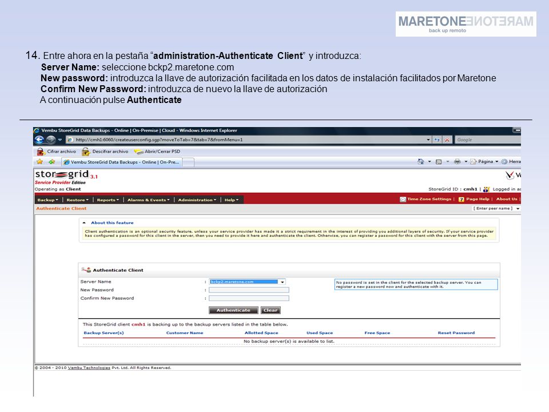Open the Time Zone Settings link
The height and width of the screenshot is (412, 549).
pyautogui.click(x=429, y=199)
